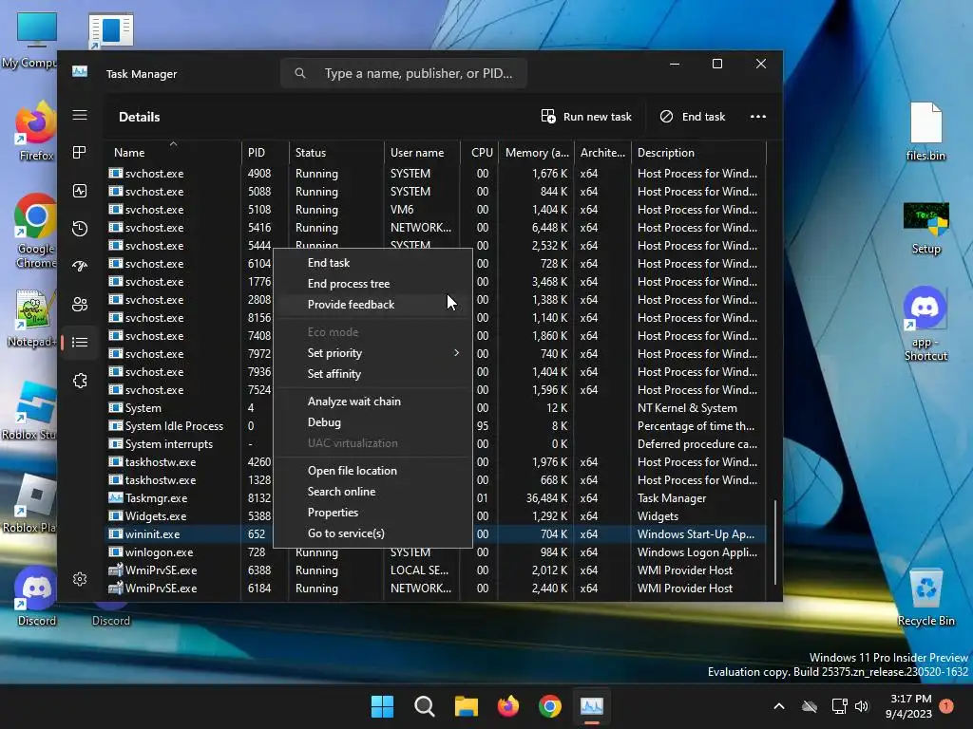Open the Services page puzzle icon
This screenshot has height=729, width=973.
pos(80,381)
